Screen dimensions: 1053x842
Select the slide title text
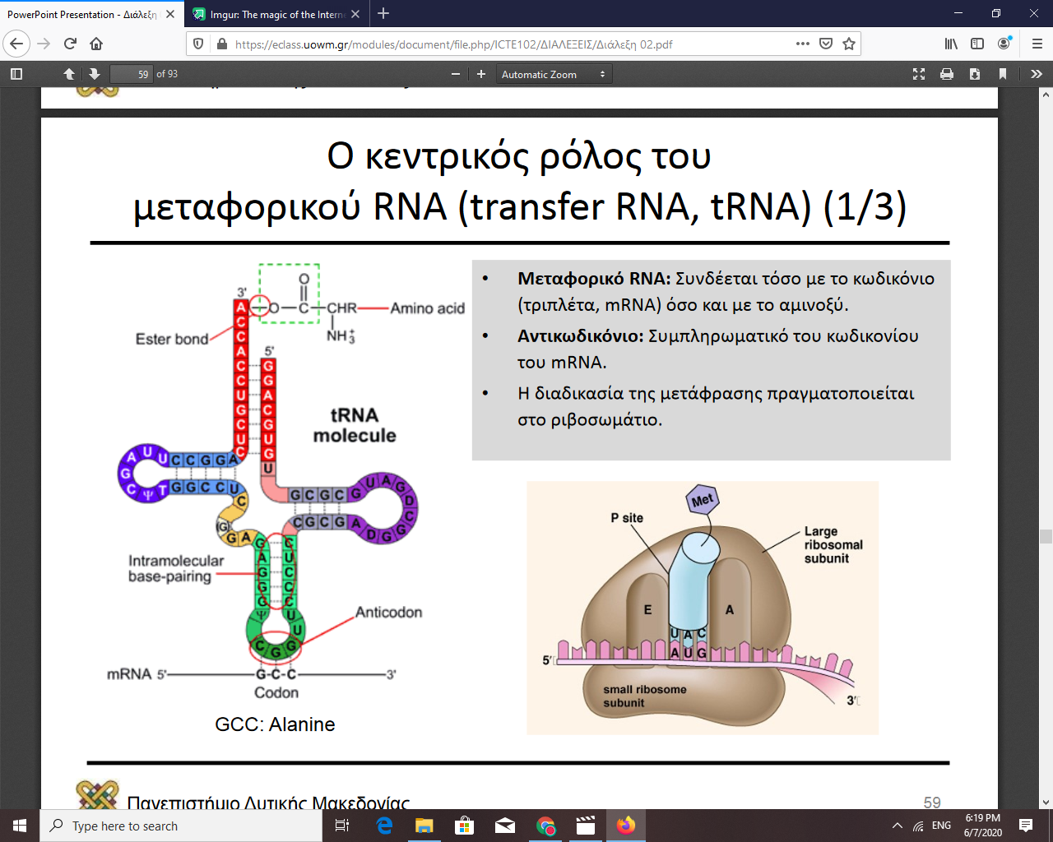(x=520, y=181)
